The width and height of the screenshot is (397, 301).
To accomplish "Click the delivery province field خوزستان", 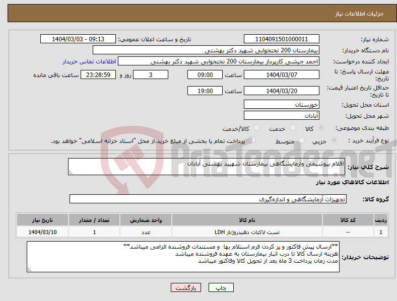I will pyautogui.click(x=281, y=104).
